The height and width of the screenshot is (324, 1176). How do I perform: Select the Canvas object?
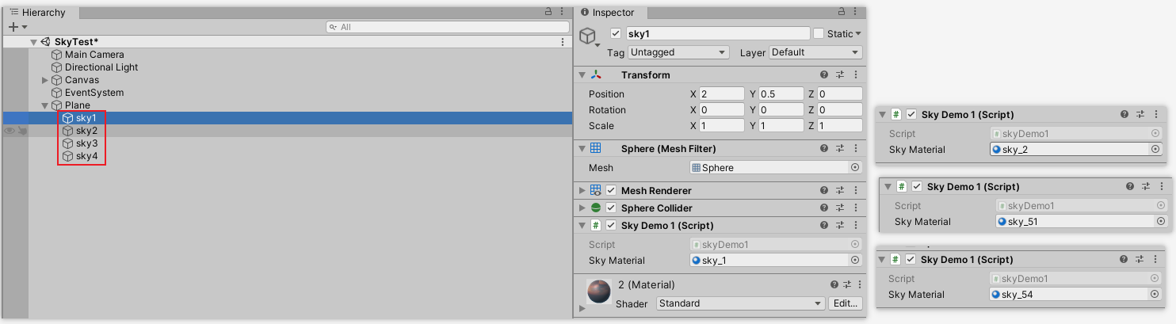pyautogui.click(x=82, y=80)
